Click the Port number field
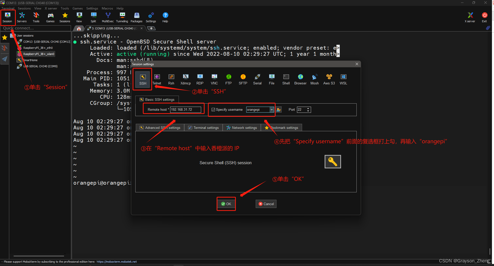 (302, 109)
